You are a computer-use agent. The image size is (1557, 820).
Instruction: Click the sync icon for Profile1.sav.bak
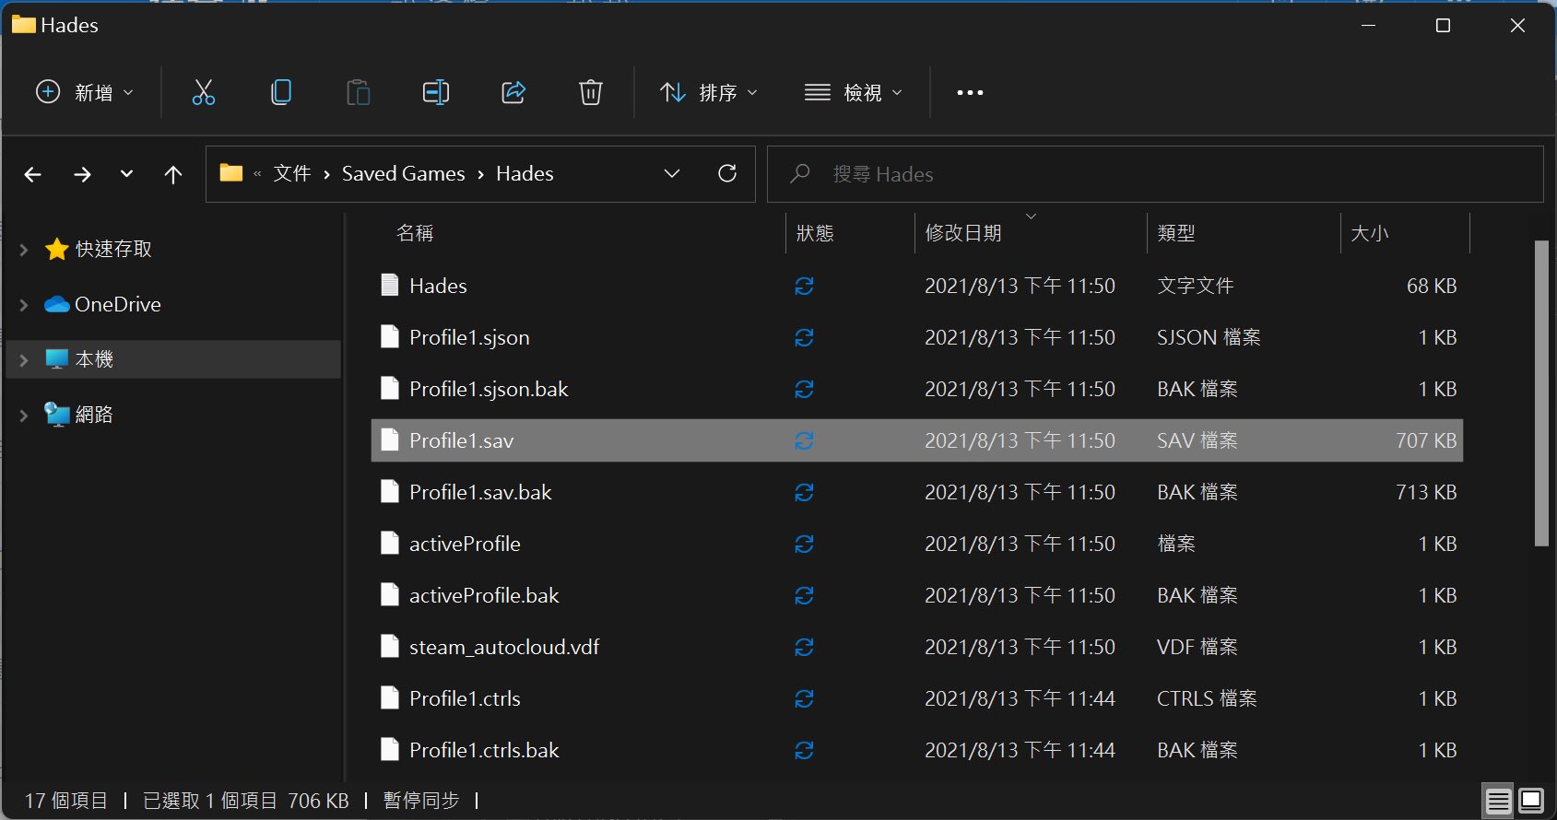804,493
